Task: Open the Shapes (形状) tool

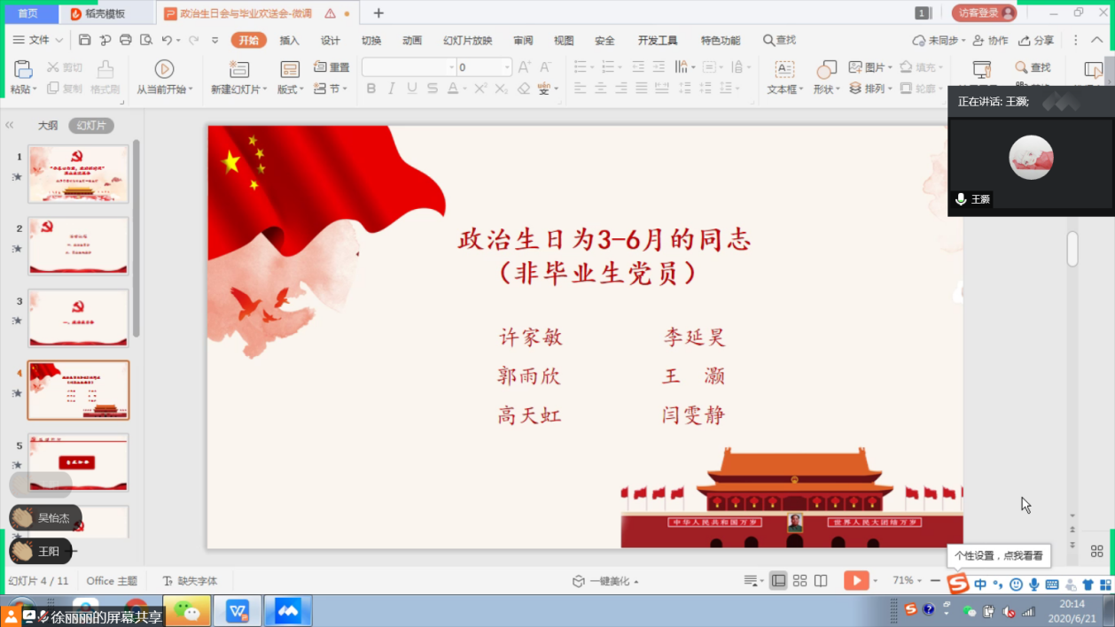Action: coord(826,71)
